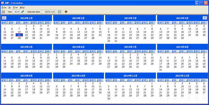Click the 2014年8月 month header
Viewport: 209px width, 105px height.
182,47
